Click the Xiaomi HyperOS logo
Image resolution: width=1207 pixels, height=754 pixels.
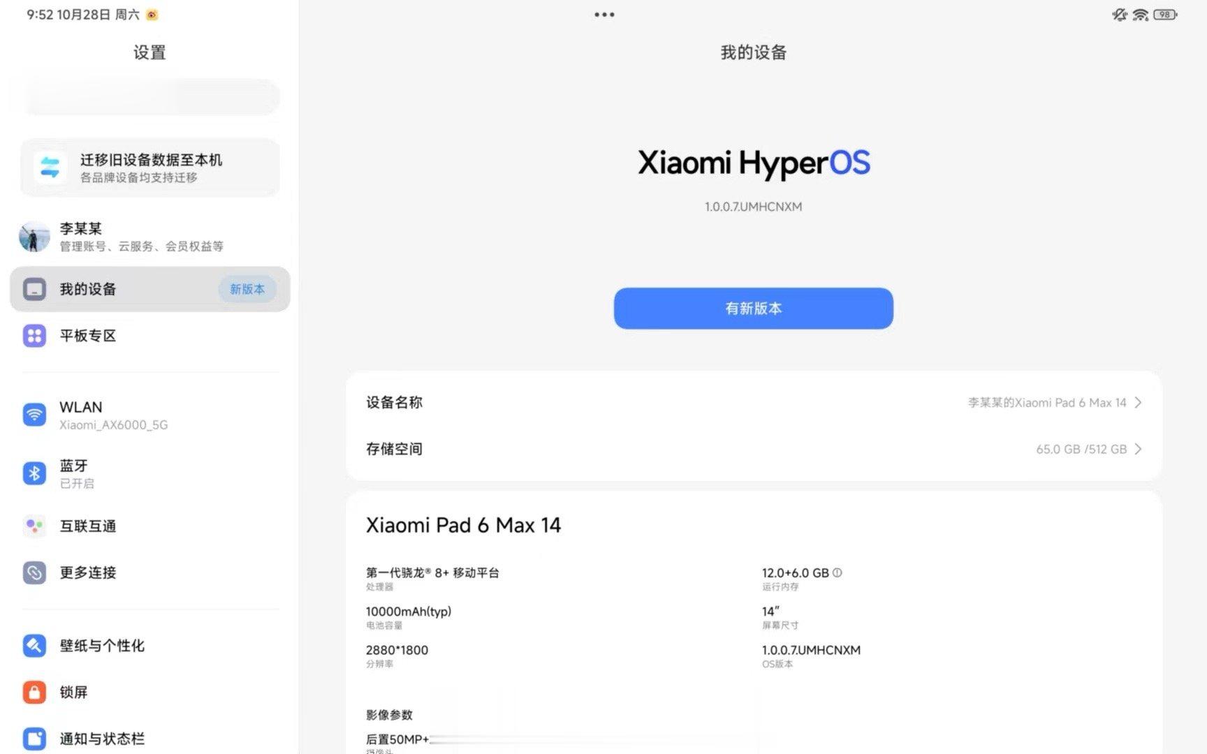[754, 163]
